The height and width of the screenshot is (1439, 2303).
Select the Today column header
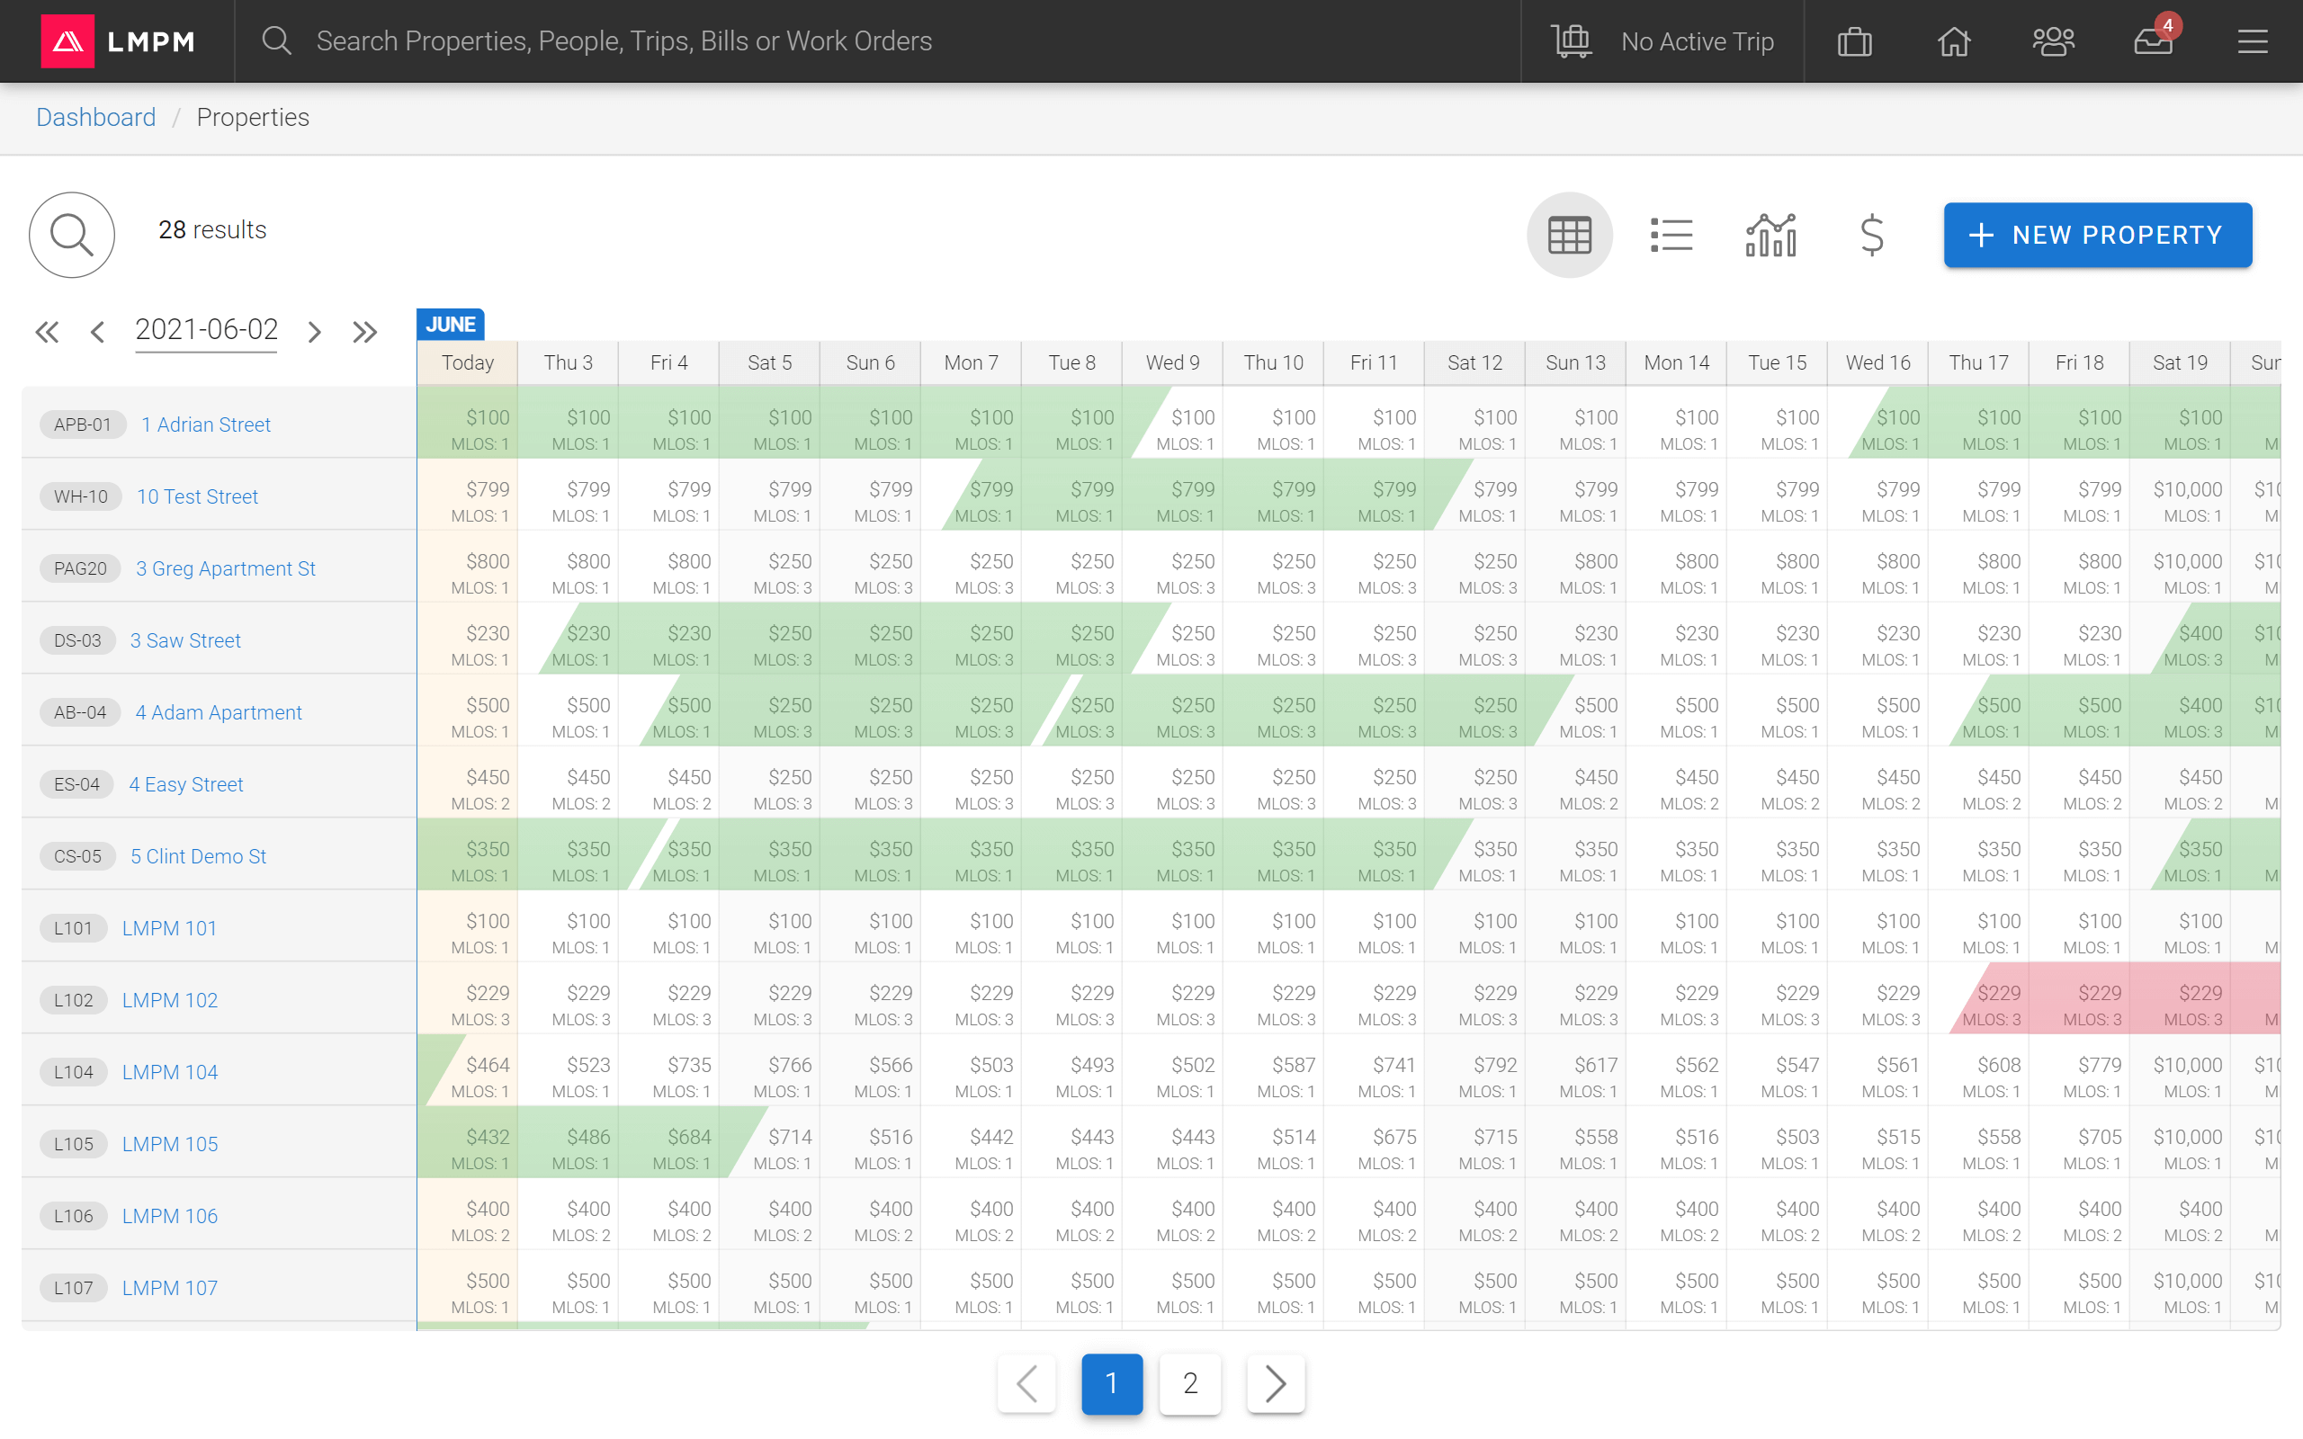[x=467, y=362]
